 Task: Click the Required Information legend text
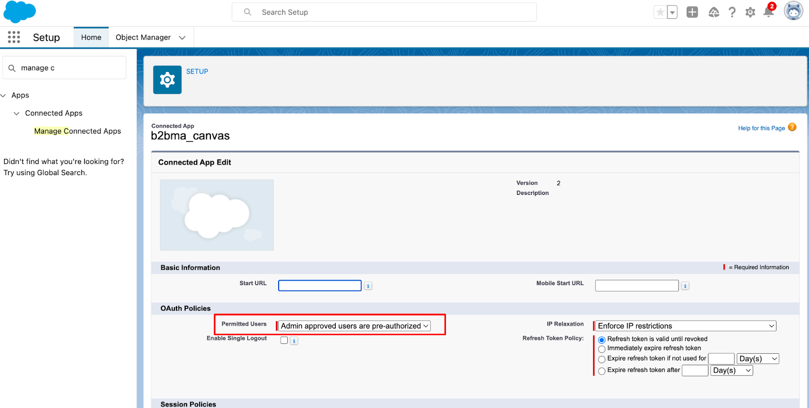[759, 267]
